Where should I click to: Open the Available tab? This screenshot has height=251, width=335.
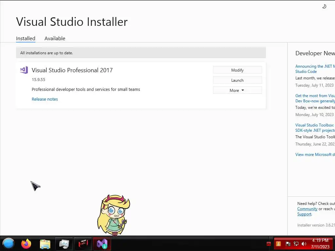[55, 39]
